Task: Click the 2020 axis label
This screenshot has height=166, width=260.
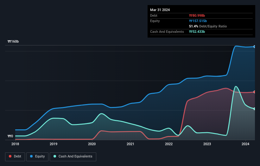Action: coord(92,144)
